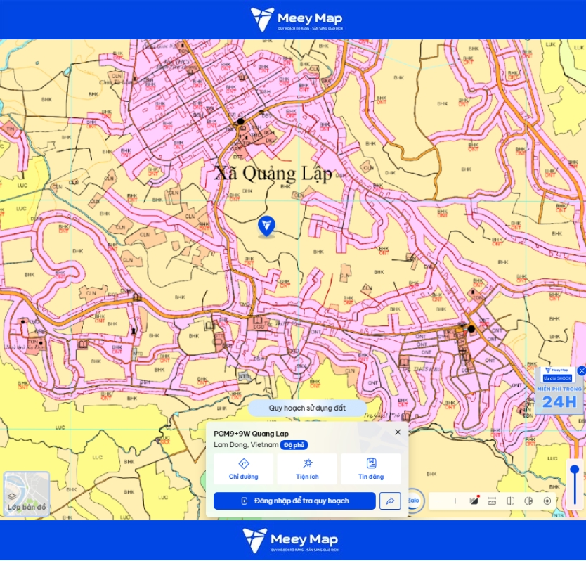Adjust the vertical opacity slider handle
586x561 pixels.
(x=575, y=470)
